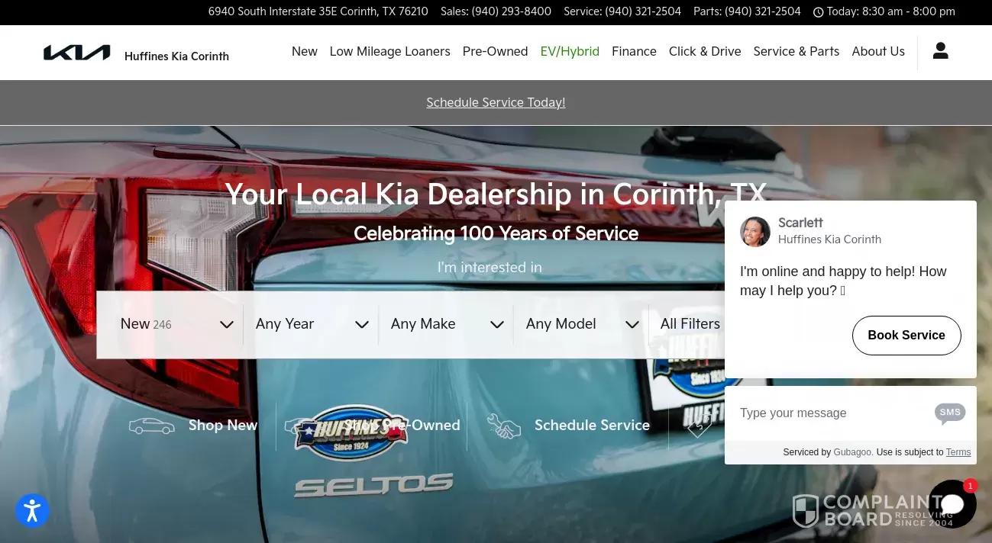
Task: Click the Schedule Service Today! link
Action: point(496,103)
